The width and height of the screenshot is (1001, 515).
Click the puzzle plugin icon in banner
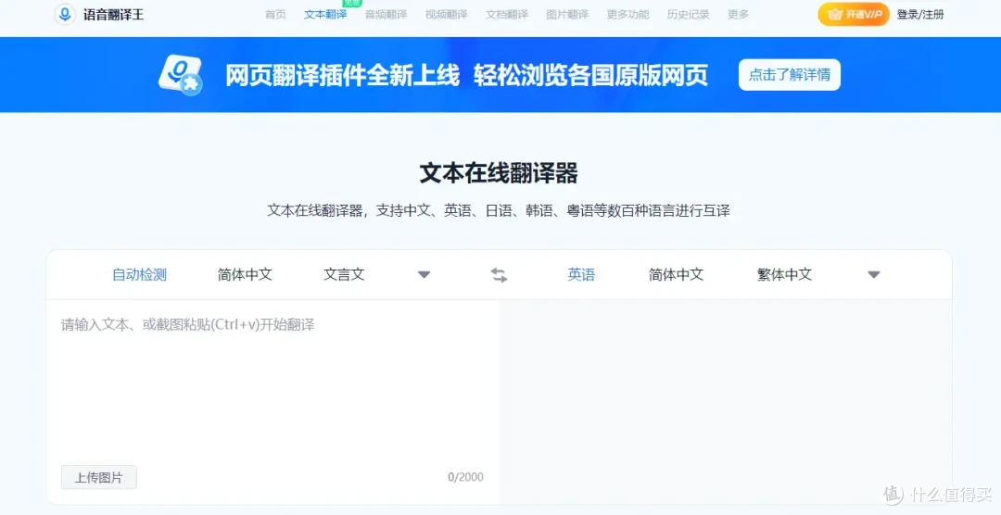(x=181, y=75)
